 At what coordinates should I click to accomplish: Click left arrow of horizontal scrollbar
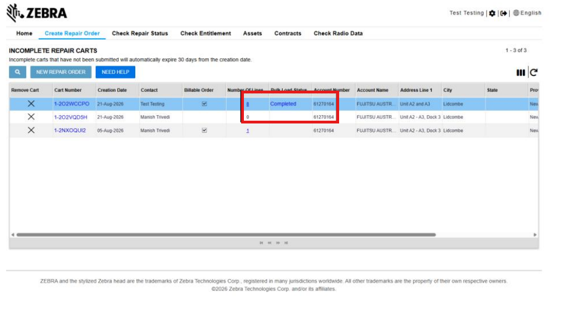tap(13, 235)
